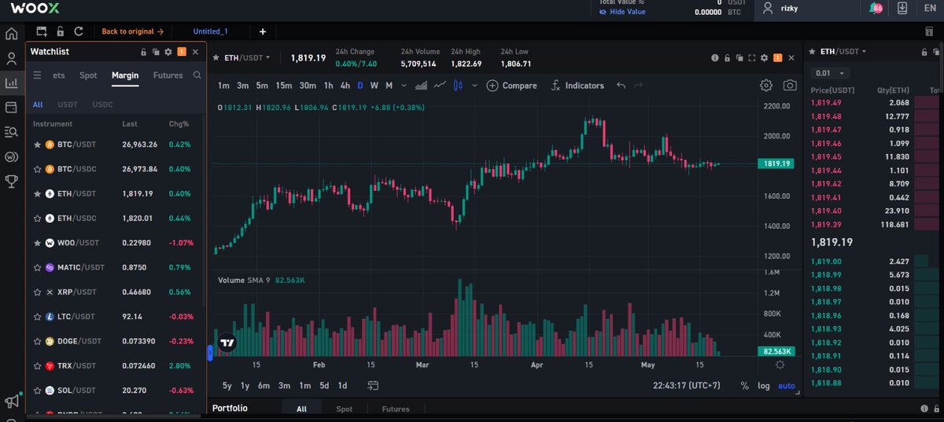Open the wallet sidebar icon
Image resolution: width=944 pixels, height=422 pixels.
[11, 107]
